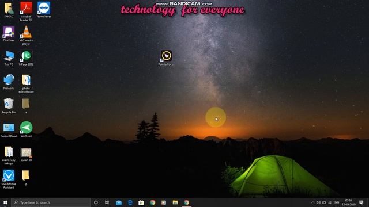Select the folder named e
The height and width of the screenshot is (207, 369).
[26, 106]
